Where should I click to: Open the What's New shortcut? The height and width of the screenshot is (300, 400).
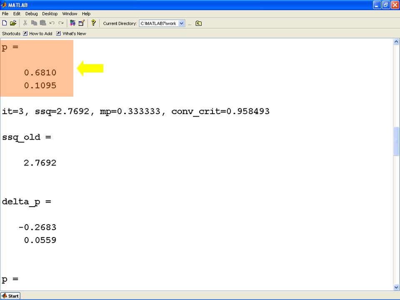(71, 34)
